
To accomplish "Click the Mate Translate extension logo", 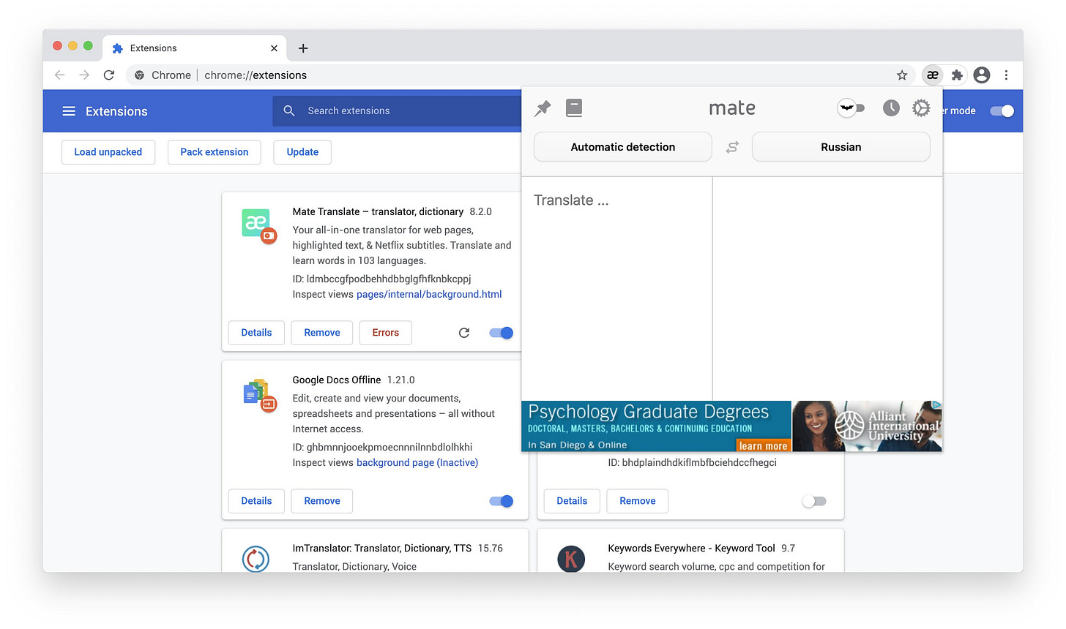I will click(x=258, y=225).
